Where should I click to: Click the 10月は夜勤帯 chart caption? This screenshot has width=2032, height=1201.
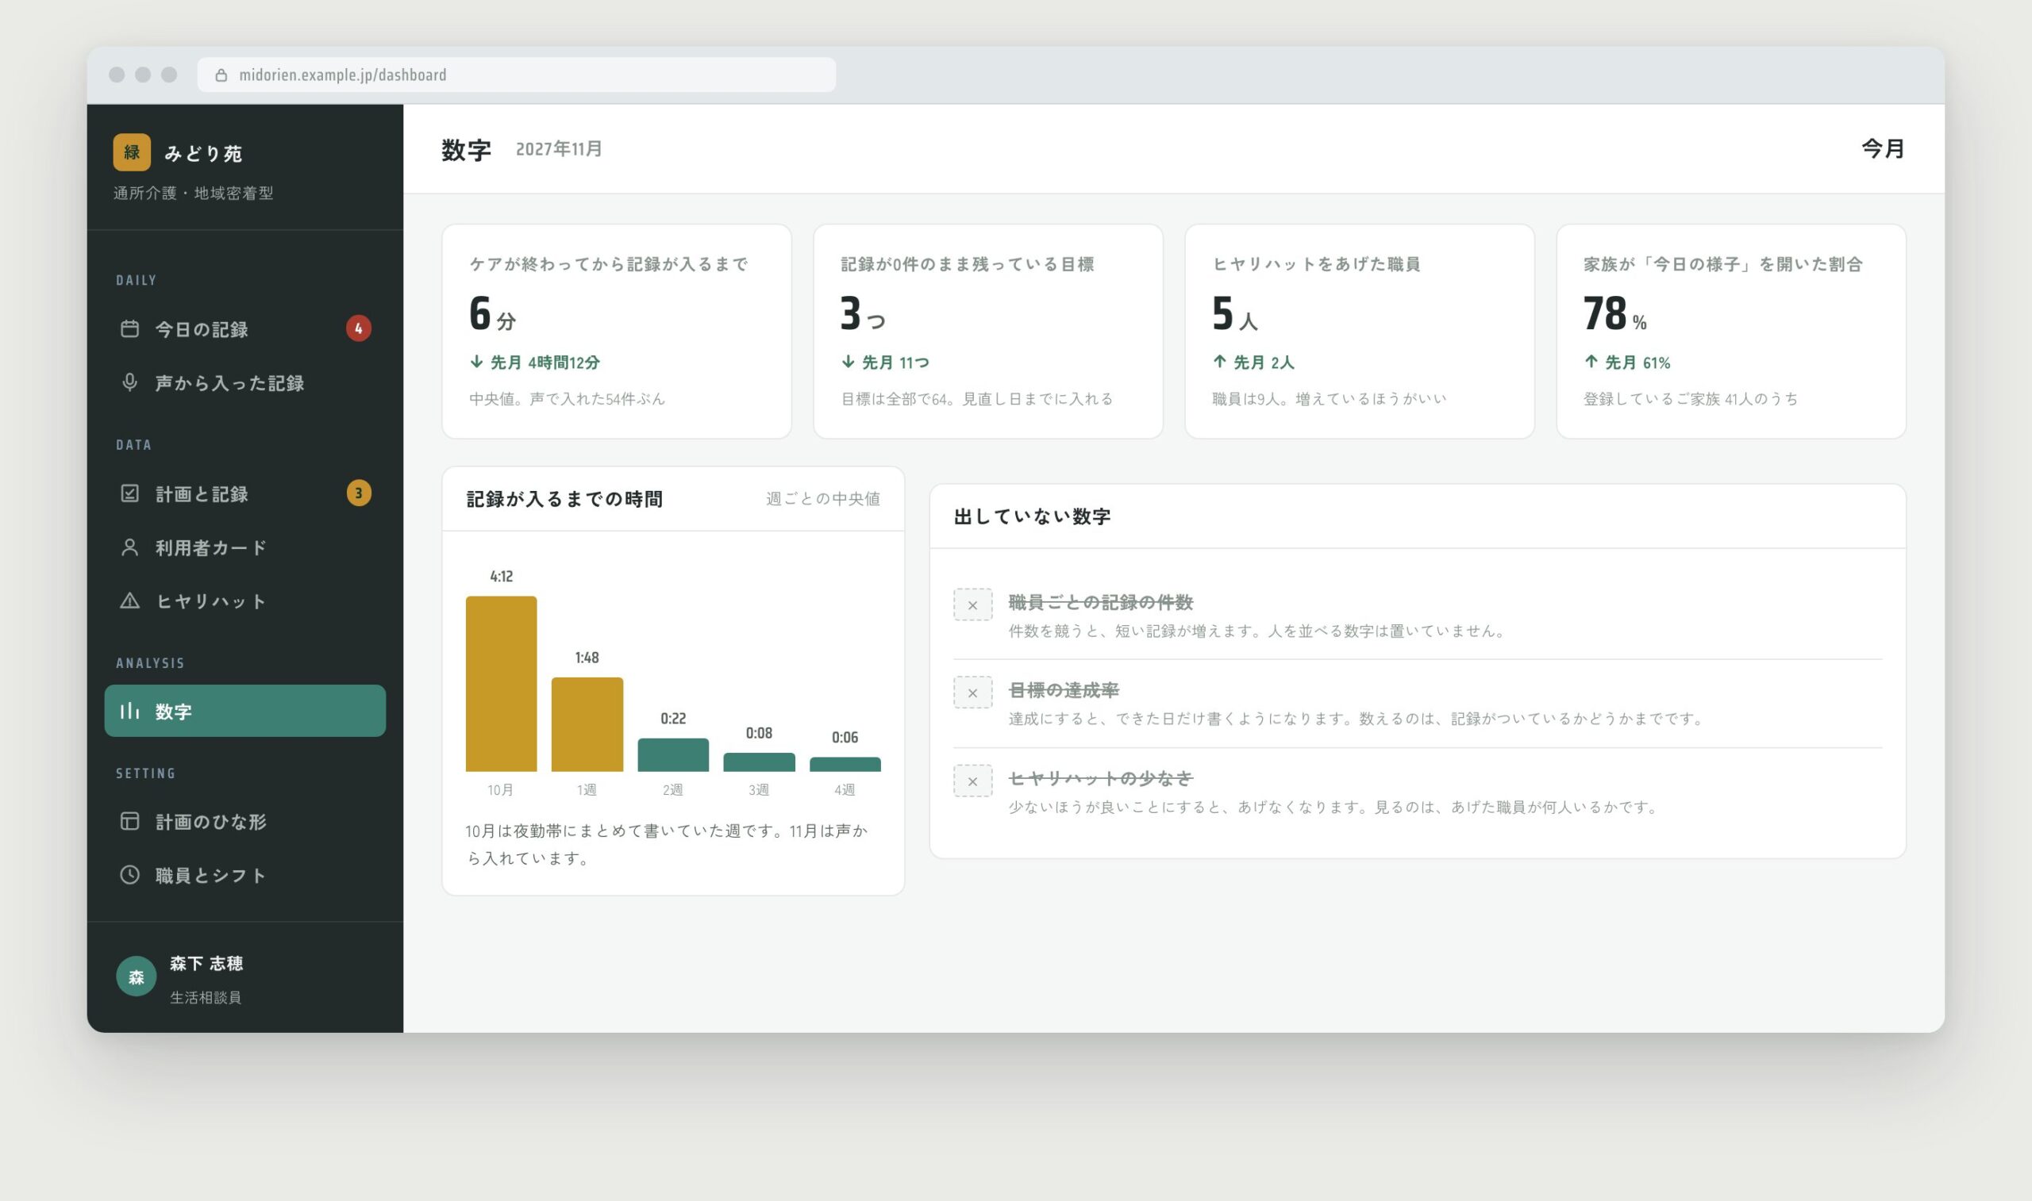pyautogui.click(x=667, y=844)
